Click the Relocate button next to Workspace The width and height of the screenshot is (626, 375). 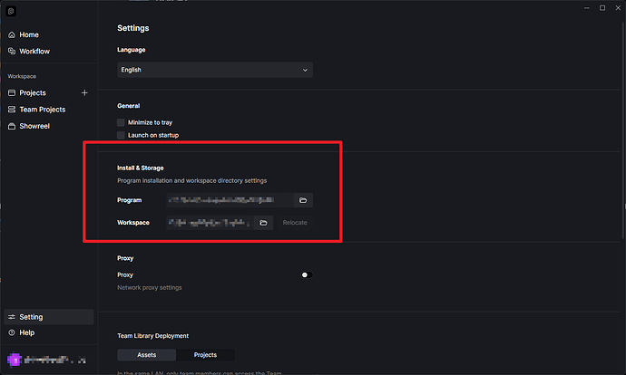pos(294,222)
